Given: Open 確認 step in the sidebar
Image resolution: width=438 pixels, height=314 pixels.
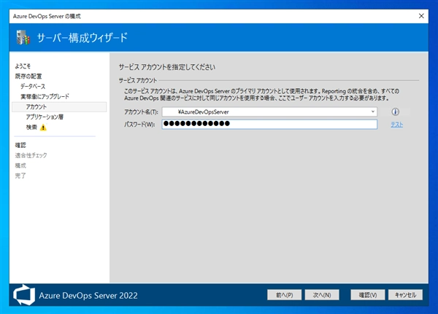Looking at the screenshot, I should click(20, 145).
